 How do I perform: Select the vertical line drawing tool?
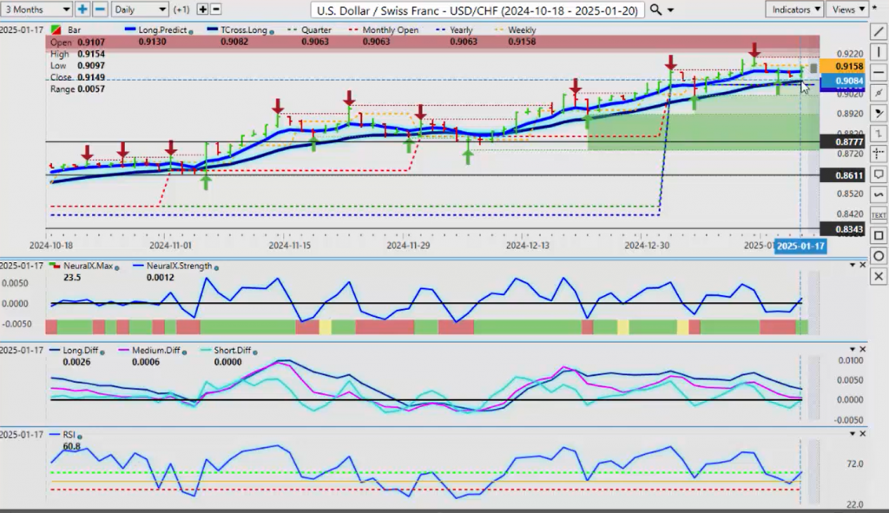point(878,51)
